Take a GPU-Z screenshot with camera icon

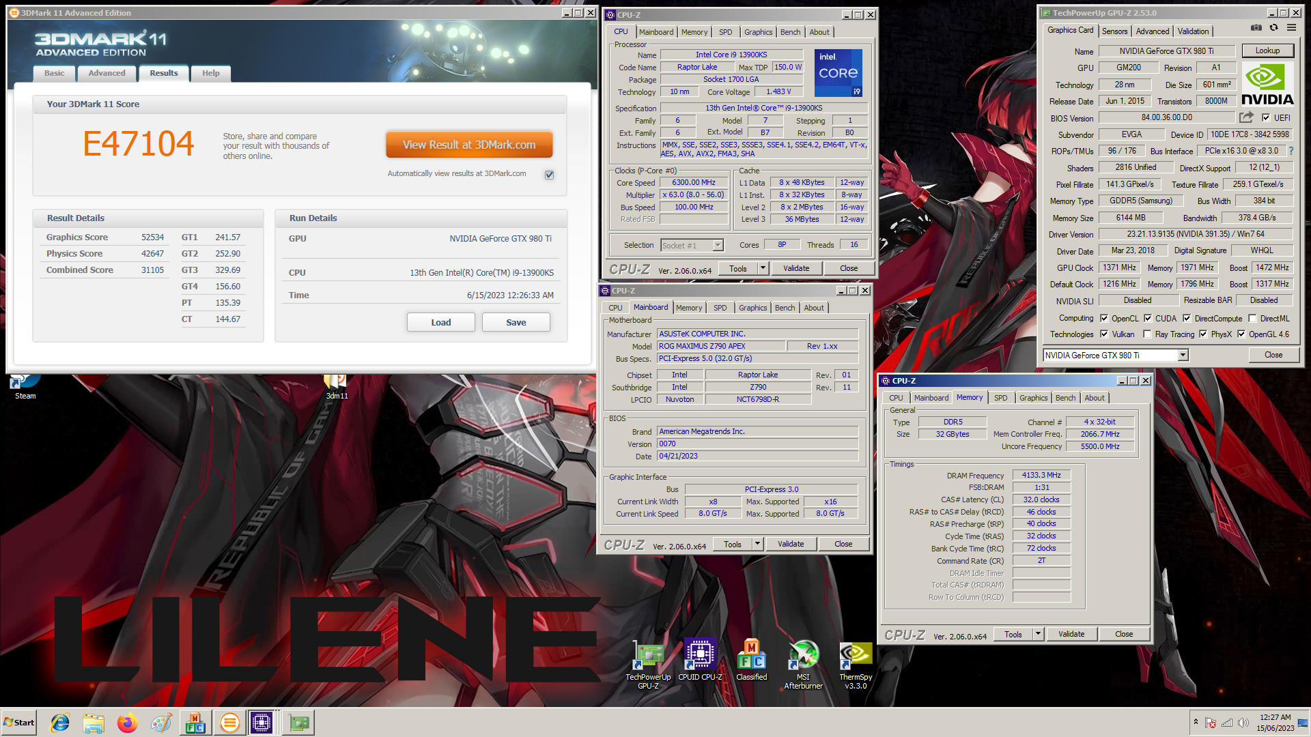pos(1256,28)
